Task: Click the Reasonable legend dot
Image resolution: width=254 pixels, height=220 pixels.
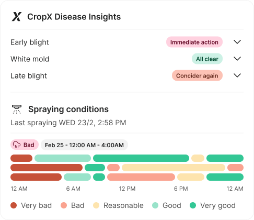Action: click(96, 205)
